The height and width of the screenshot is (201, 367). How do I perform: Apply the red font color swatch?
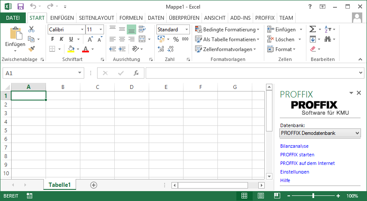pyautogui.click(x=86, y=49)
